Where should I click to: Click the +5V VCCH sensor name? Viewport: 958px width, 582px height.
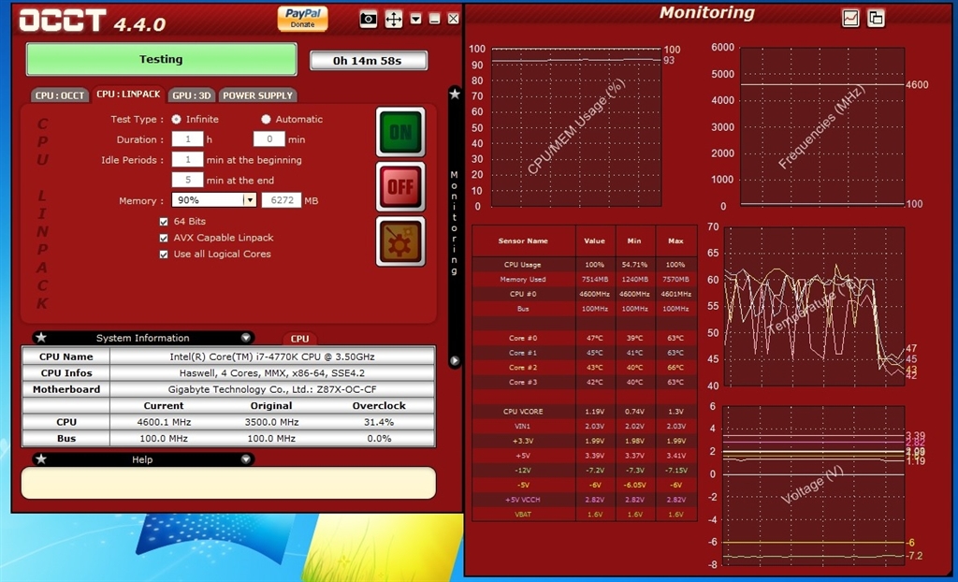[x=523, y=500]
